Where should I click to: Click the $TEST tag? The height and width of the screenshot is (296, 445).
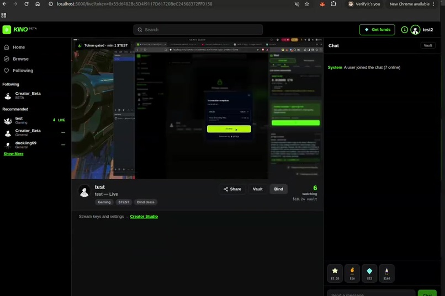pos(124,202)
